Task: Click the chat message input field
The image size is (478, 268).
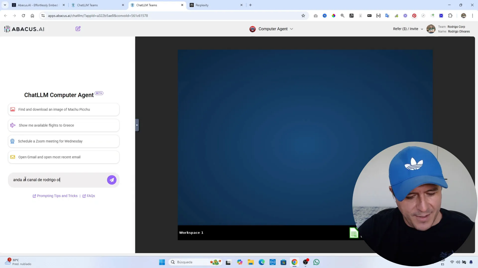Action: [54, 180]
